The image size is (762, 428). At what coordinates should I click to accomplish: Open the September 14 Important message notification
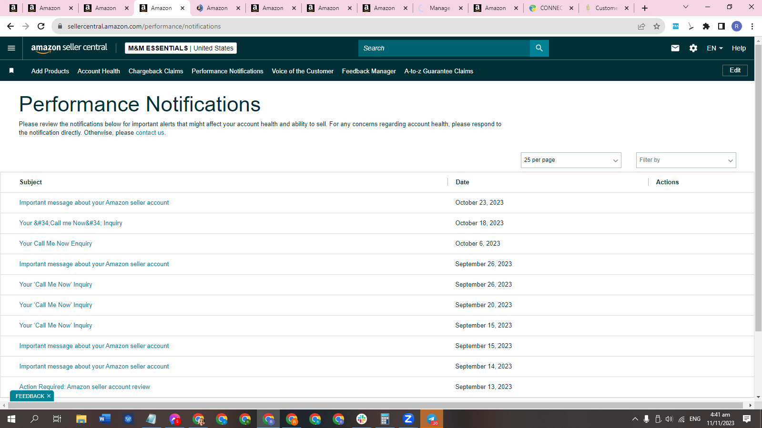[94, 367]
